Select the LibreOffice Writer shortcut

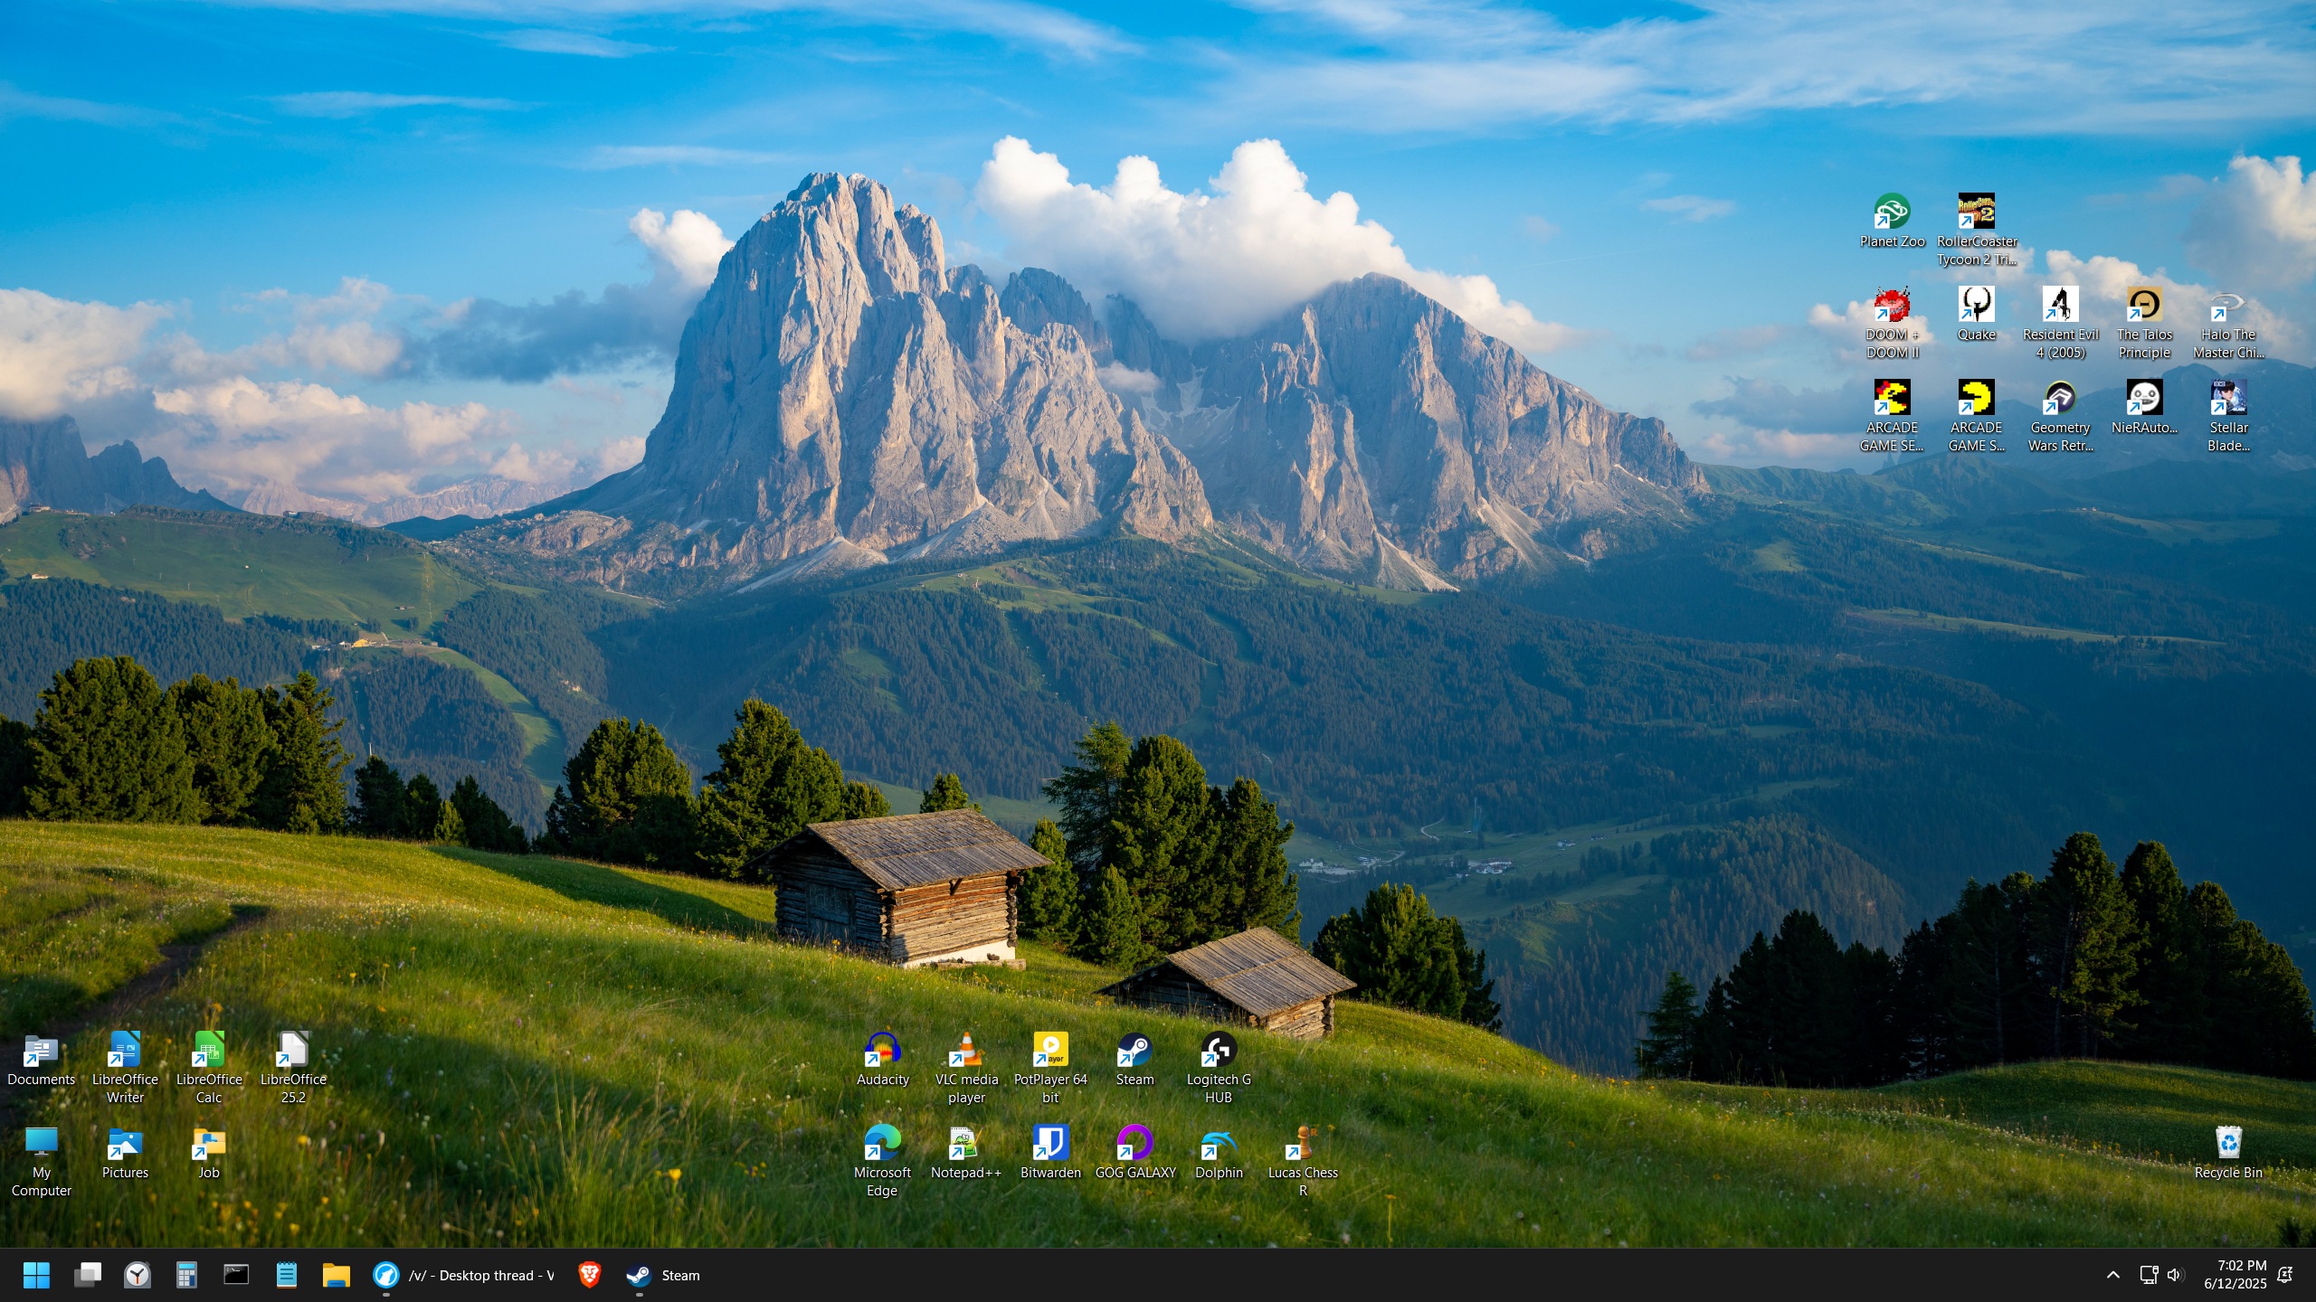click(125, 1068)
